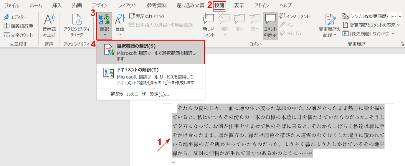Choose 選択範囲の翻訳(S)
This screenshot has height=166, width=405.
(x=151, y=52)
